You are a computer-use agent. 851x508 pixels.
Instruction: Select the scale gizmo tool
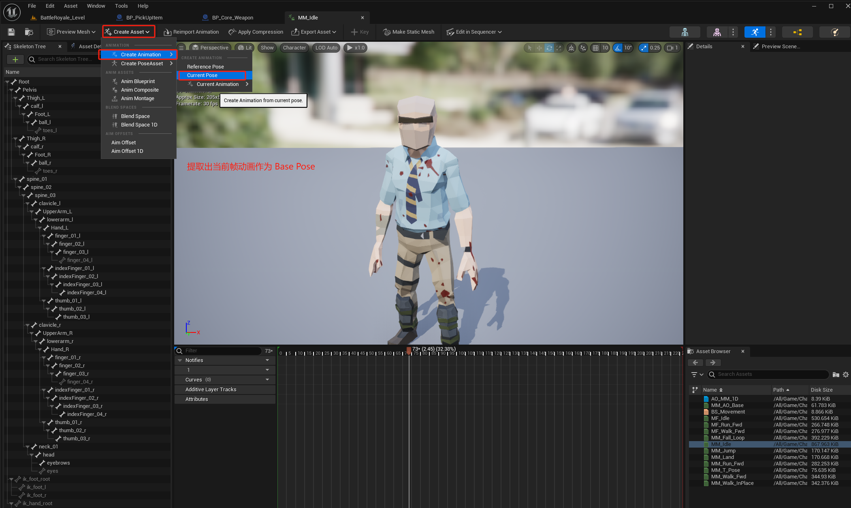(559, 48)
